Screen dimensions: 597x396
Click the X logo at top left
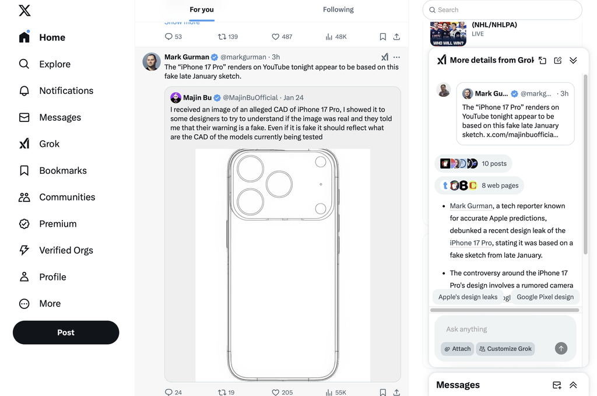[x=24, y=10]
